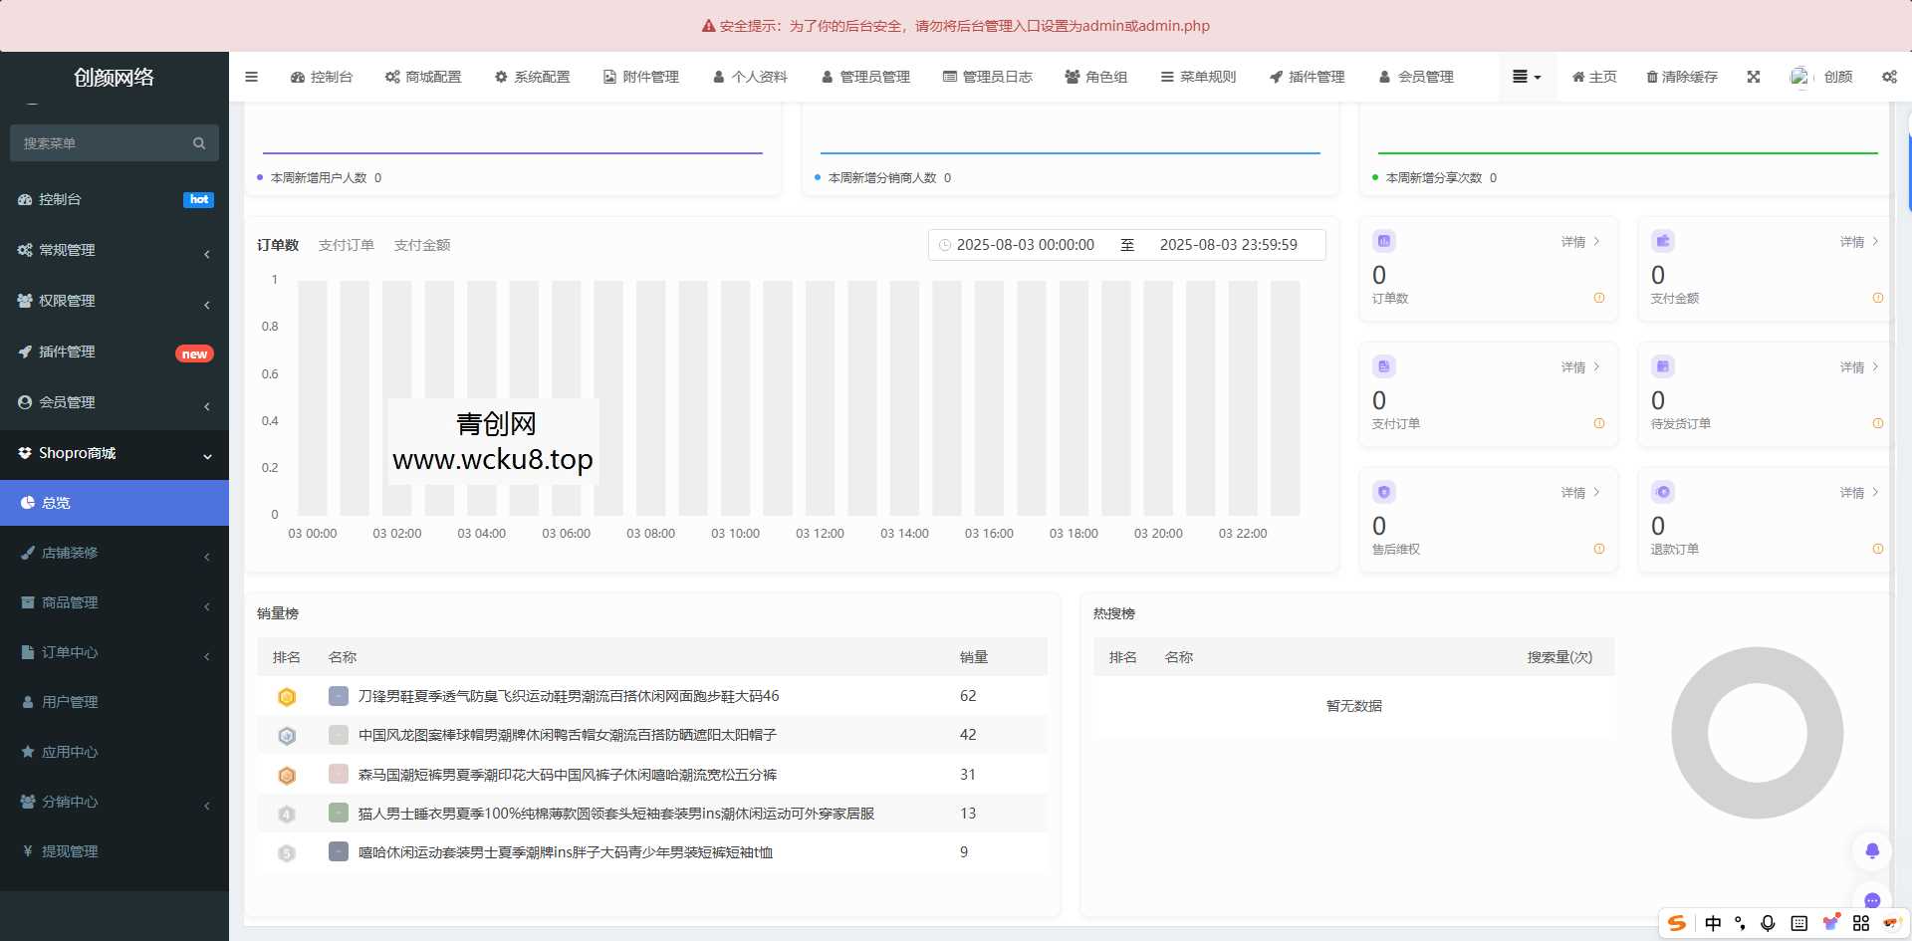
Task: Click the 个人资料 menu item
Action: [x=750, y=77]
